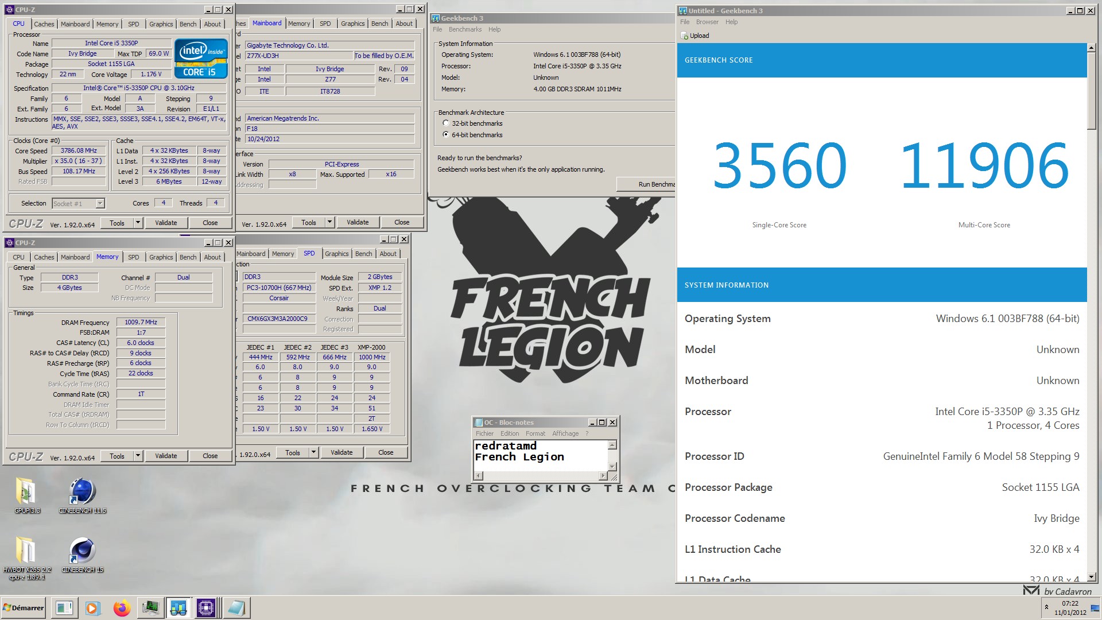Open Tools dropdown arrow in SPD window
The image size is (1102, 620).
click(x=313, y=452)
